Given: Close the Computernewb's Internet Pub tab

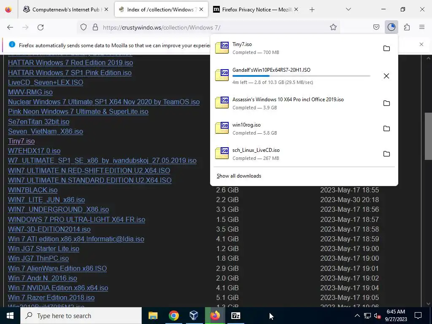Looking at the screenshot, I should (106, 10).
